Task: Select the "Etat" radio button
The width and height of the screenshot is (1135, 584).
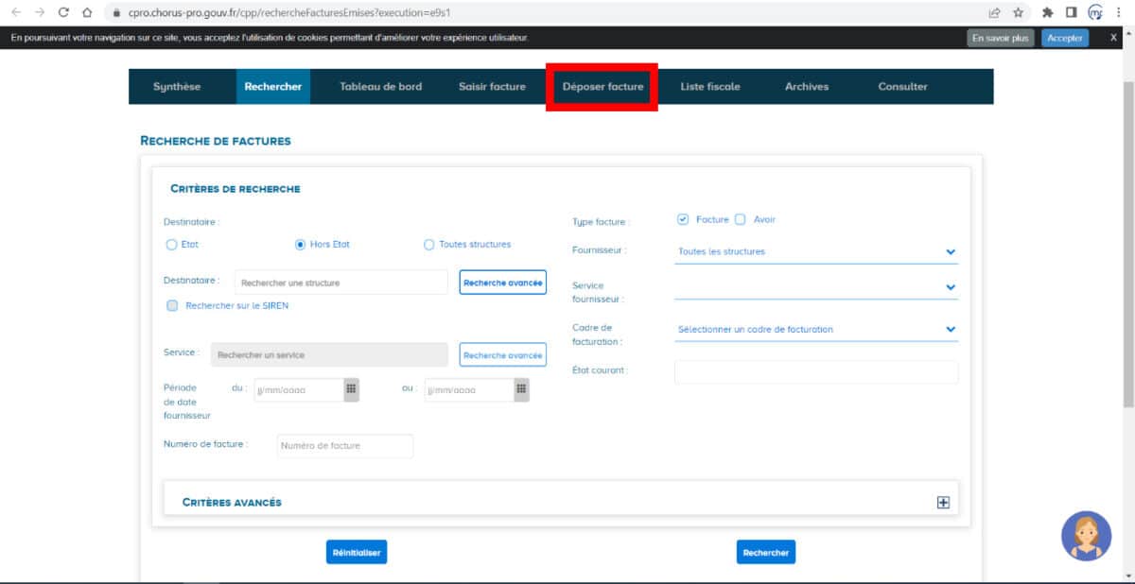Action: pyautogui.click(x=171, y=244)
